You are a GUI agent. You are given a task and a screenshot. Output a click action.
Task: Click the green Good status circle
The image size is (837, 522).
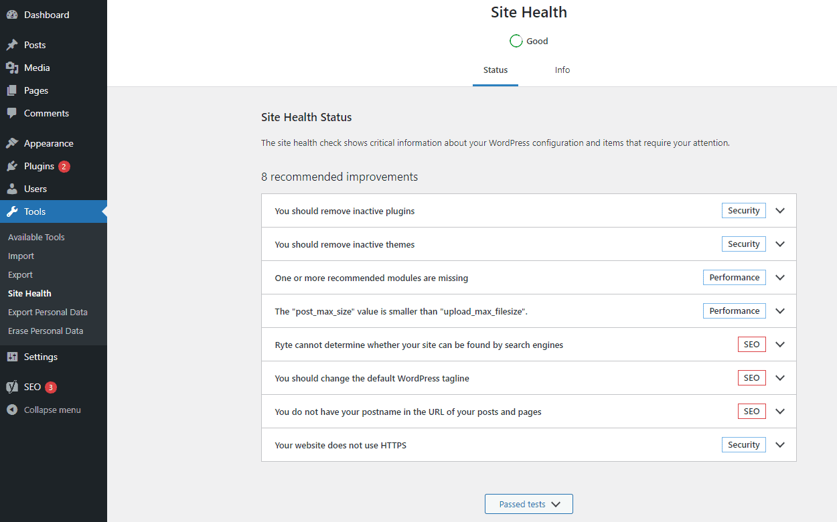click(x=516, y=41)
